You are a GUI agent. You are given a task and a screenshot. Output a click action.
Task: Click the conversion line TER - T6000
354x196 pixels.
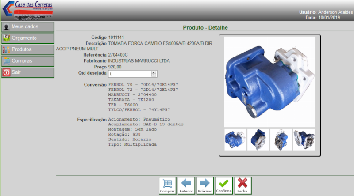point(123,105)
